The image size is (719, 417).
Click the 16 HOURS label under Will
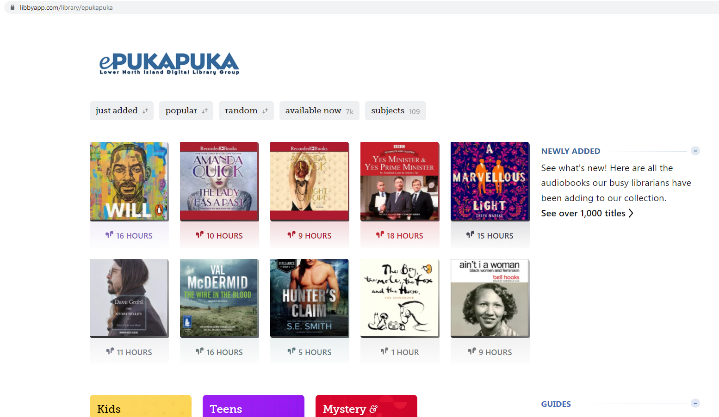(x=134, y=236)
